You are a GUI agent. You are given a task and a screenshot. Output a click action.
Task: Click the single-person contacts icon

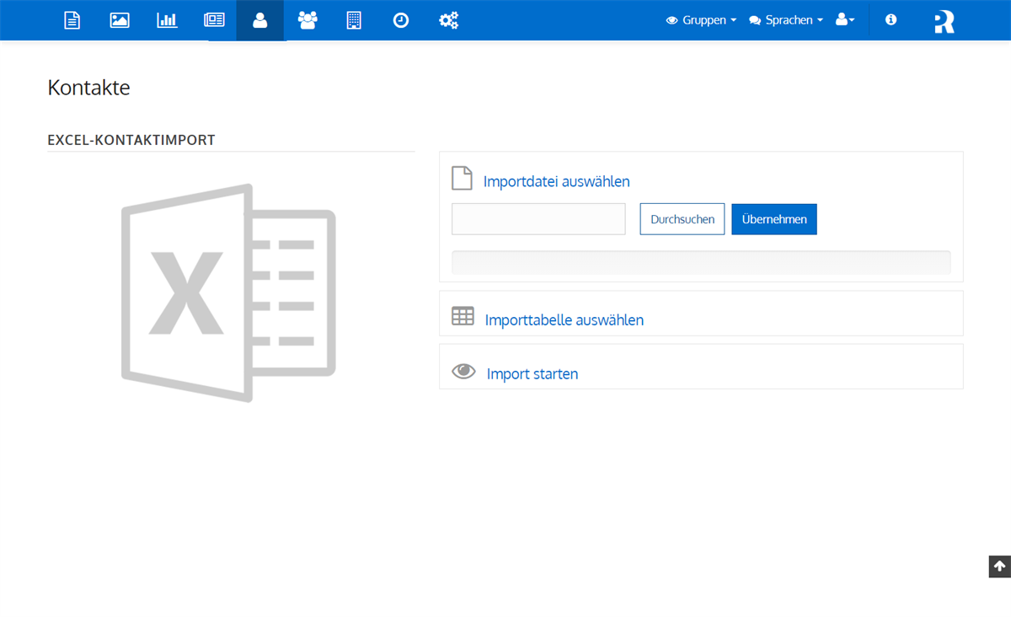260,20
